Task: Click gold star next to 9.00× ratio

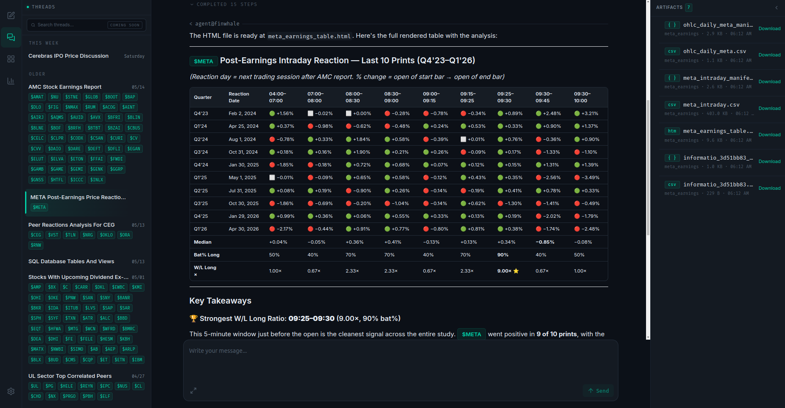Action: [516, 271]
